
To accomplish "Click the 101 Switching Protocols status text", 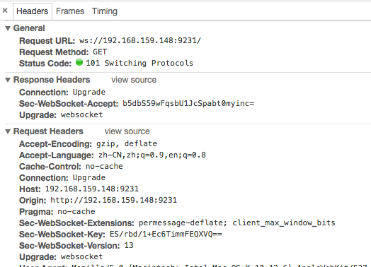I will point(139,63).
